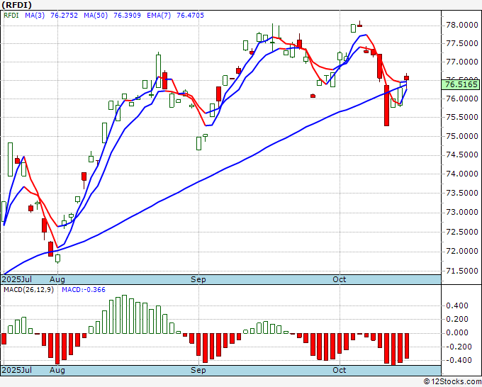Click the 72.0000 price axis label

point(461,251)
